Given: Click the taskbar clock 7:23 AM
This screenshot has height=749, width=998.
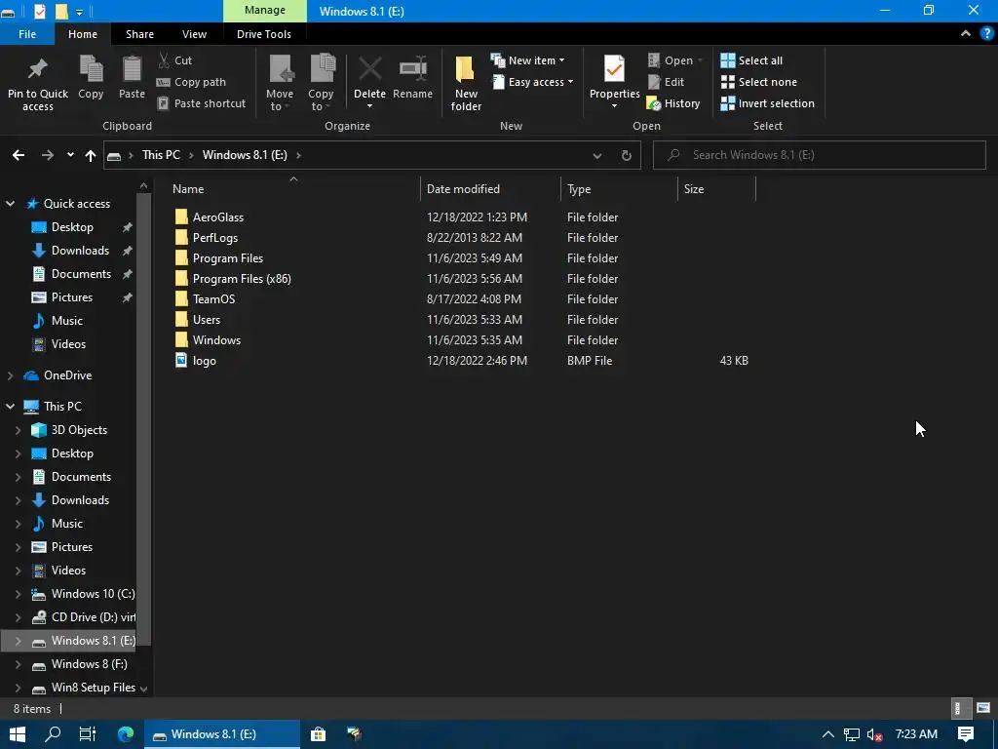Looking at the screenshot, I should [x=916, y=733].
